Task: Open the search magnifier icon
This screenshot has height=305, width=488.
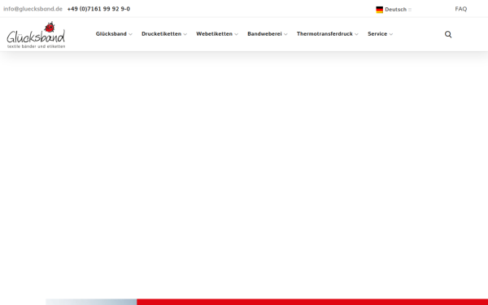Action: pyautogui.click(x=448, y=34)
